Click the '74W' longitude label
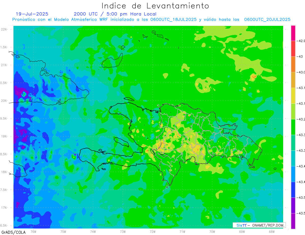The height and width of the screenshot is (235, 305). point(93,231)
